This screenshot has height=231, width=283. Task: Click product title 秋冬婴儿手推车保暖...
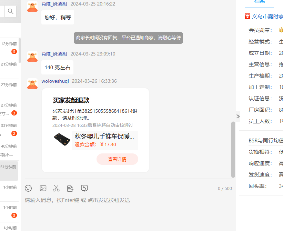coord(104,137)
